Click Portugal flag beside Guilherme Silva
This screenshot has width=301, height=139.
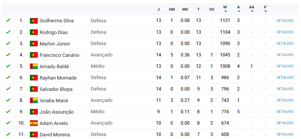pyautogui.click(x=34, y=21)
